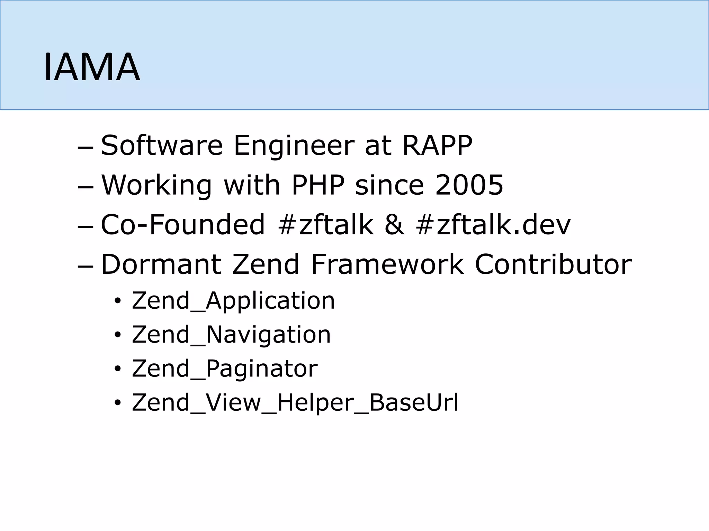Click the #zftalk.dev text
709x531 pixels.
(x=493, y=225)
